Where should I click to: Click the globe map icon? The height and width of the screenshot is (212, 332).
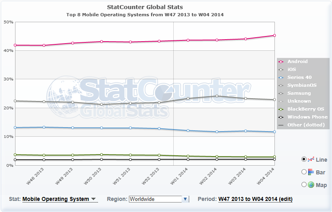(311, 185)
